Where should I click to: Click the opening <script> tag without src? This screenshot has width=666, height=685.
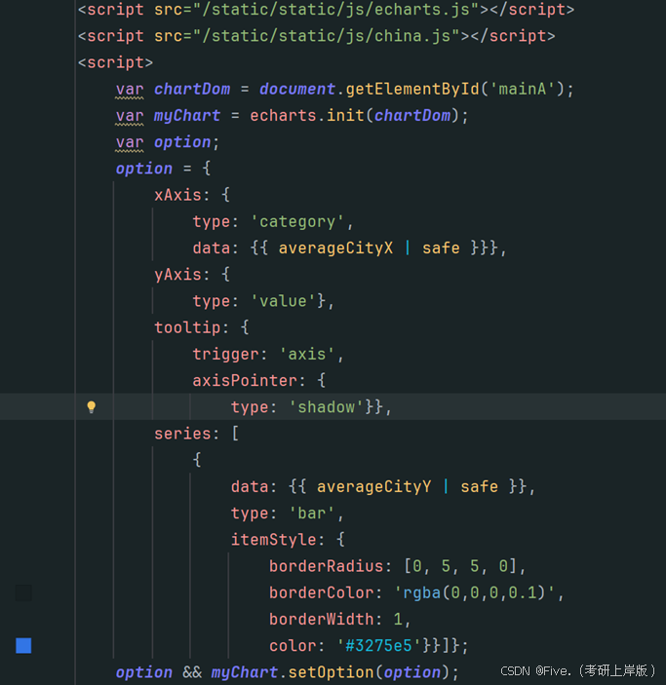click(x=115, y=62)
